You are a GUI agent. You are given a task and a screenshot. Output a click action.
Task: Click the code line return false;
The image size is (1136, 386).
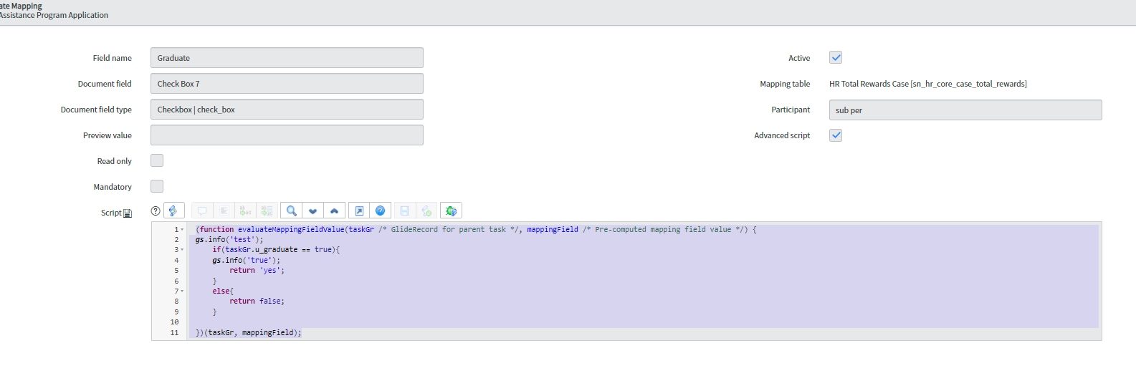click(257, 301)
